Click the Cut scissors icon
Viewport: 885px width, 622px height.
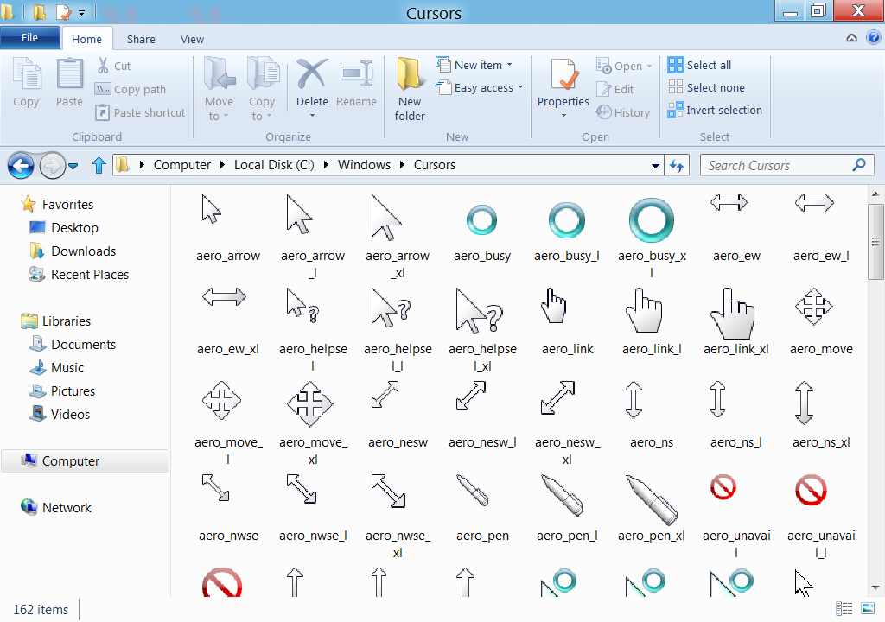[x=103, y=66]
